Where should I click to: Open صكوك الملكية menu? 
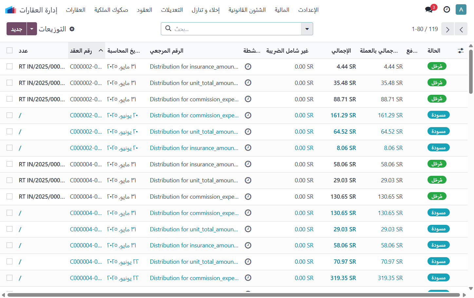[x=111, y=10]
